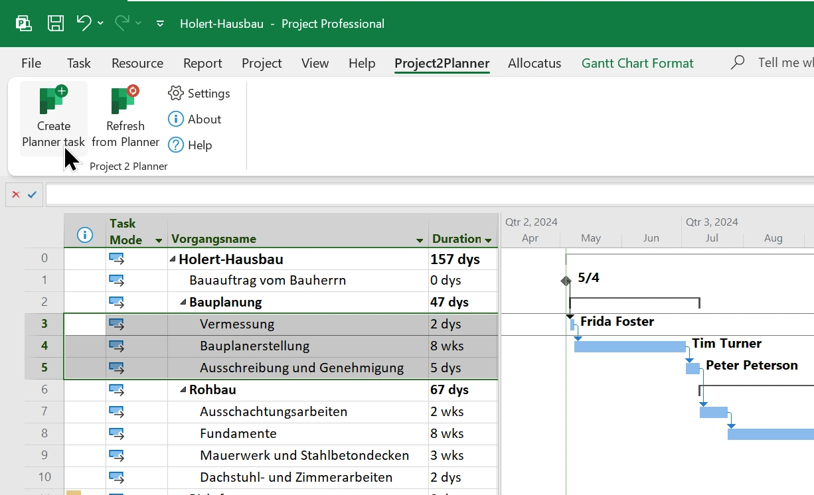This screenshot has width=814, height=495.
Task: Cancel entry with the red X button
Action: point(16,195)
